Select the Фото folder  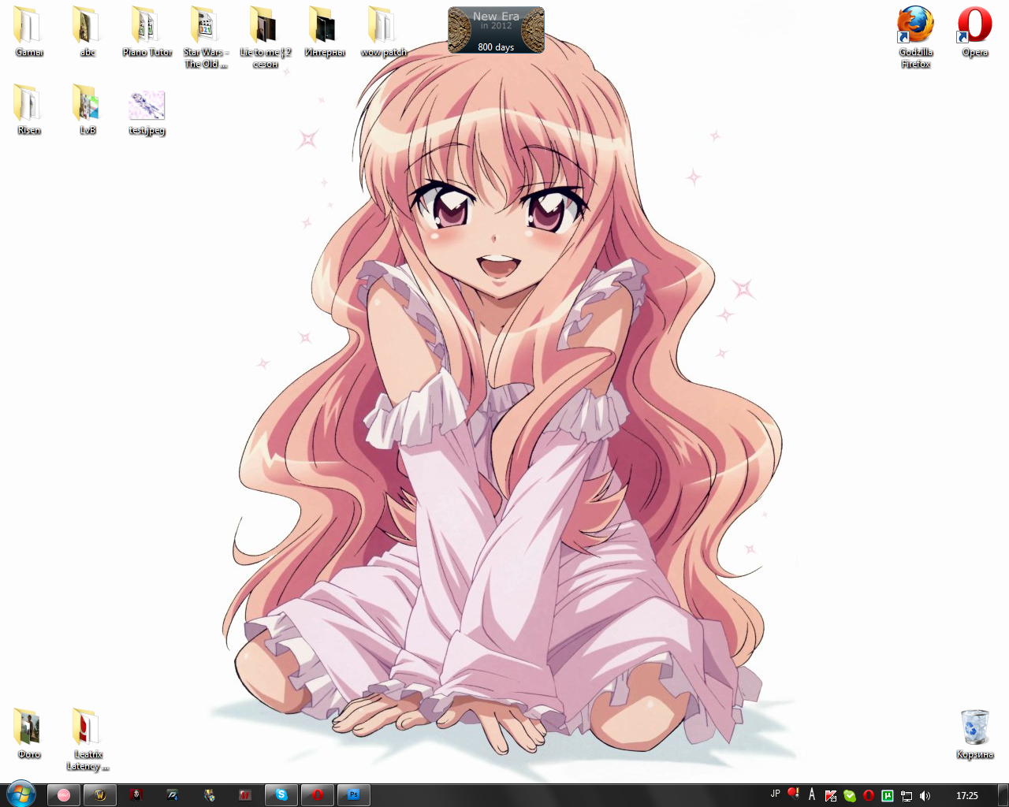[x=29, y=733]
